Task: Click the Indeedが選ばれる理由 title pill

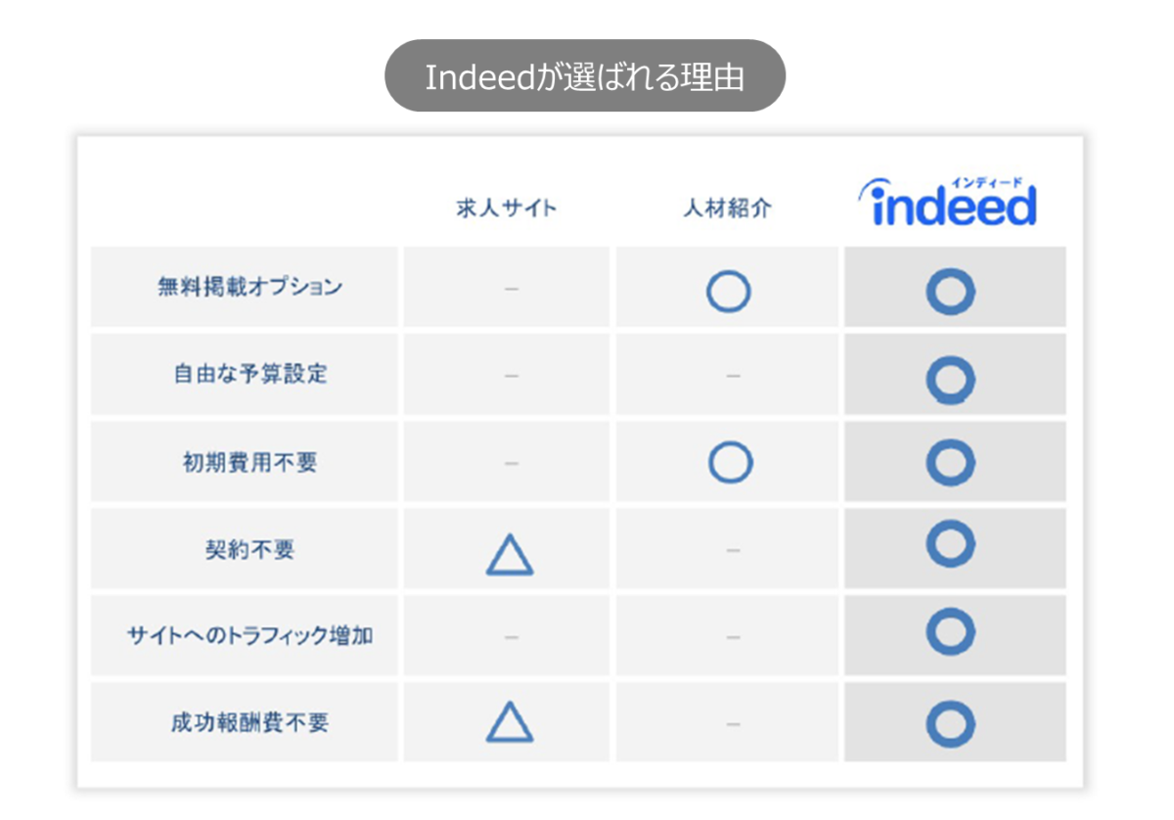Action: pyautogui.click(x=585, y=75)
